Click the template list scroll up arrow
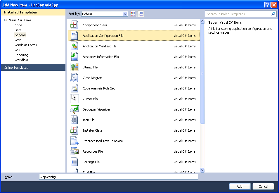This screenshot has width=279, height=193. pos(202,21)
